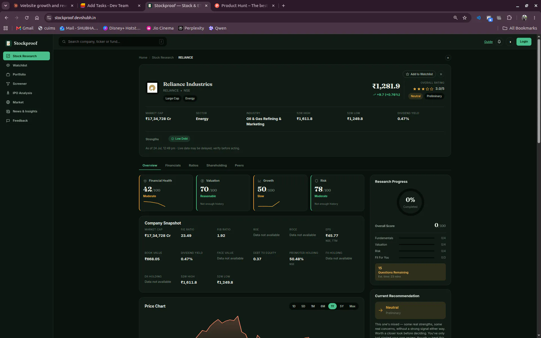The image size is (541, 338).
Task: Go to the browser home page
Action: click(x=37, y=18)
